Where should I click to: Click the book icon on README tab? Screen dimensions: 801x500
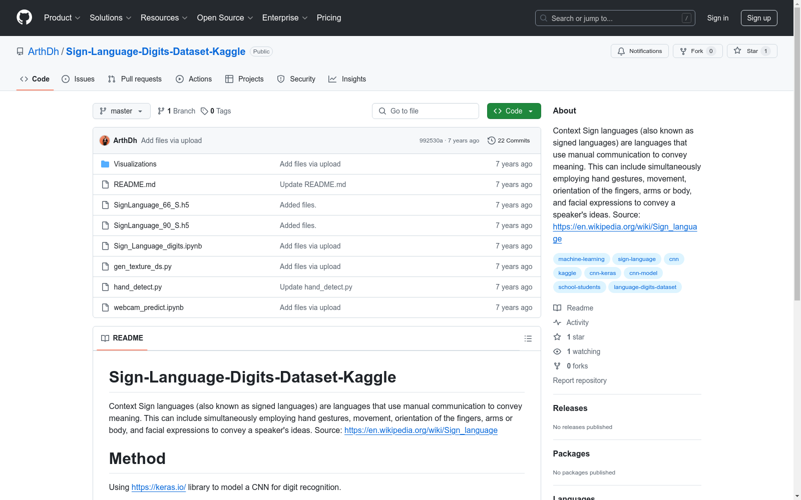105,338
